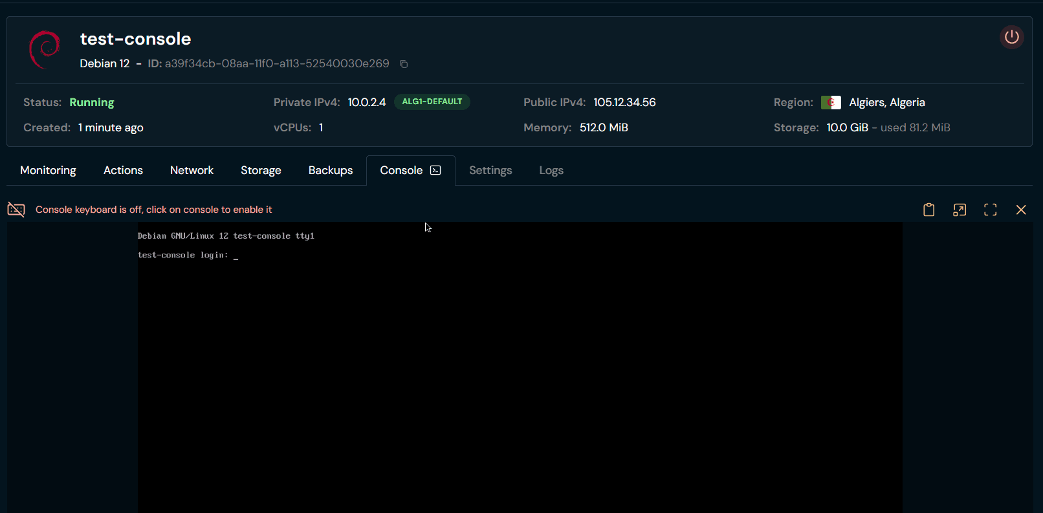Click the power button icon
This screenshot has height=513, width=1043.
pos(1012,37)
